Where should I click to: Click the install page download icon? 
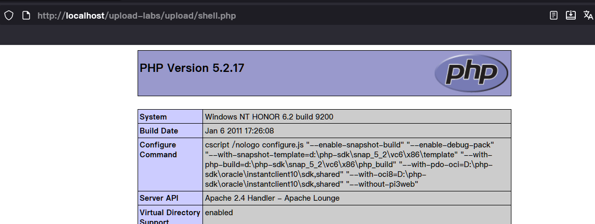coord(571,15)
